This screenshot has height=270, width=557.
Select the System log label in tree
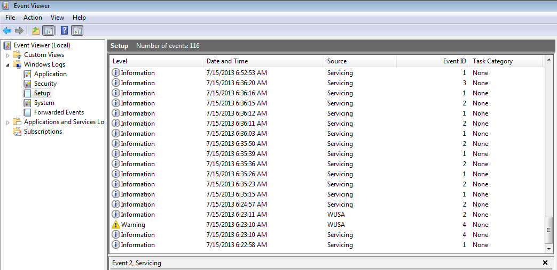(x=44, y=103)
